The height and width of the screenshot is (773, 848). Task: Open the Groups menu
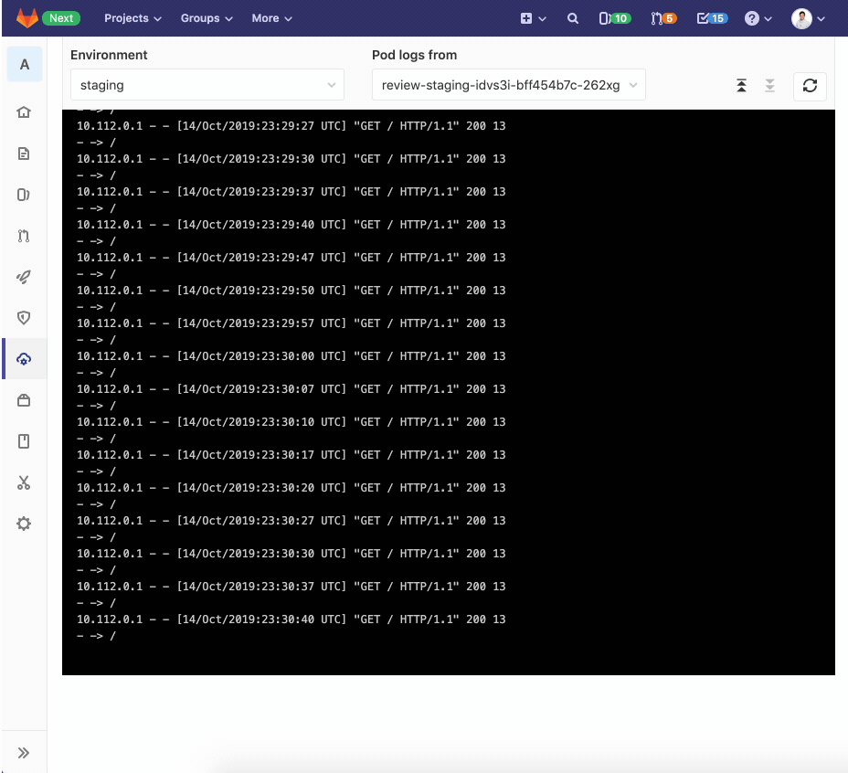[206, 18]
